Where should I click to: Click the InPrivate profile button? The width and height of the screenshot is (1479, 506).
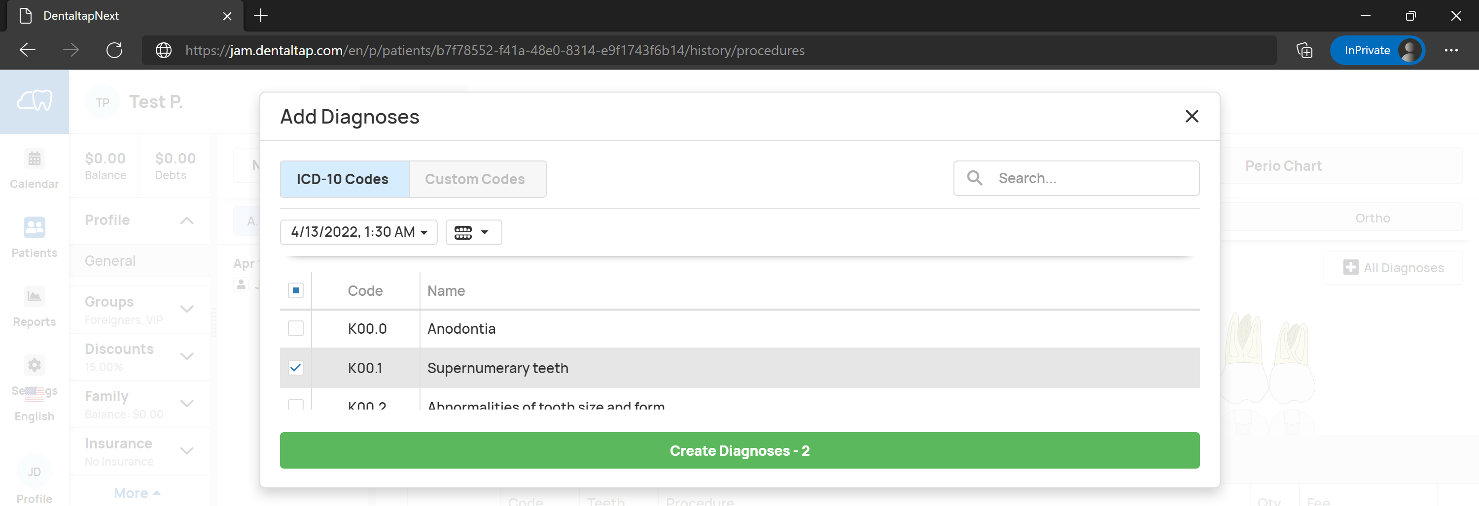pyautogui.click(x=1377, y=50)
